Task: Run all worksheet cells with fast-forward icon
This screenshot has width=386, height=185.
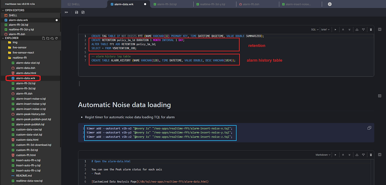Action: (x=66, y=12)
